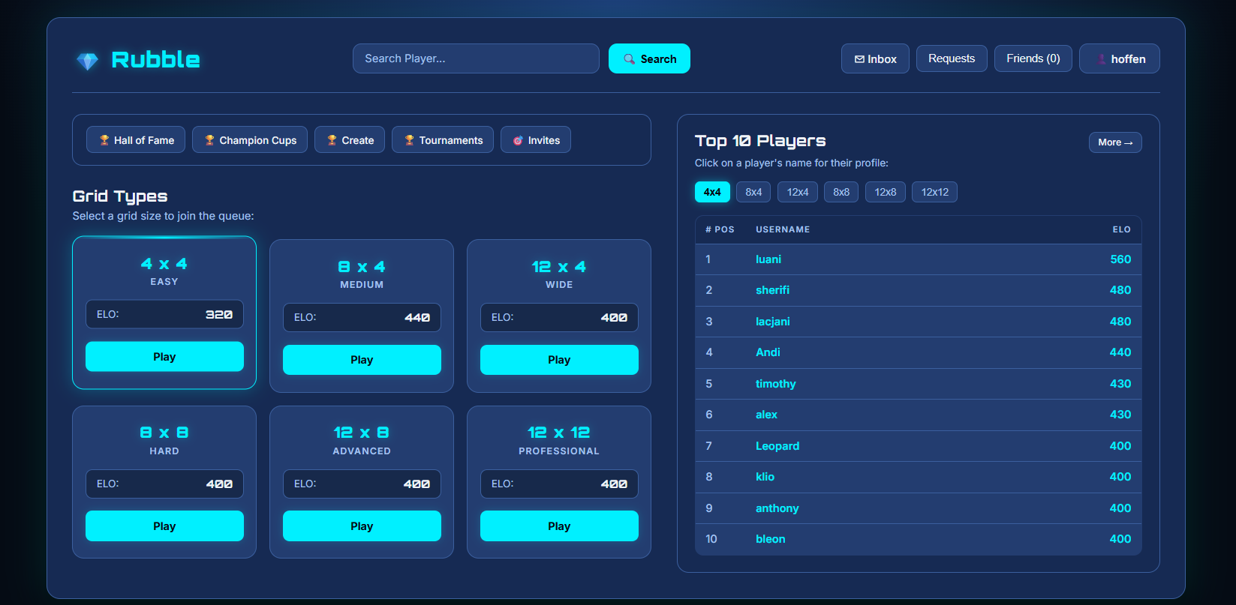Show the 12x4 leaderboard tab
1236x605 pixels.
click(798, 192)
